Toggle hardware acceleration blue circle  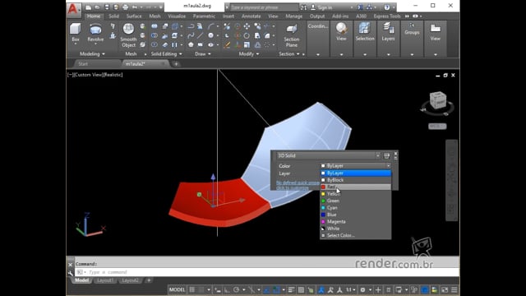(x=424, y=289)
